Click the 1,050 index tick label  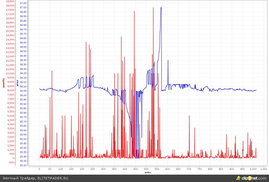point(264,169)
